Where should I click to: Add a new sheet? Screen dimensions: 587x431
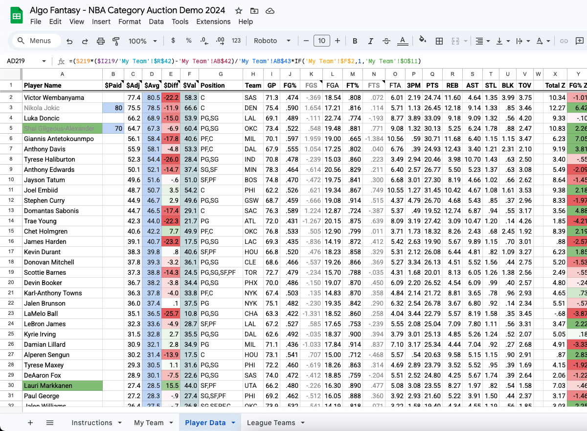point(30,423)
